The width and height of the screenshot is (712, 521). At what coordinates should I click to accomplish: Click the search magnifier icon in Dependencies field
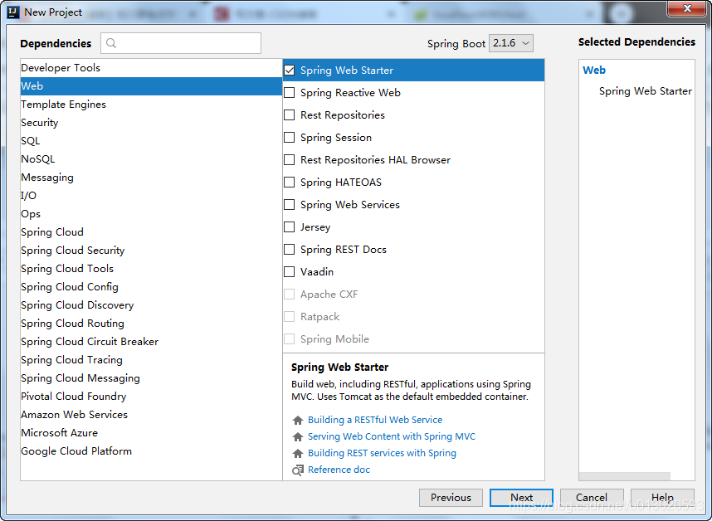coord(111,43)
